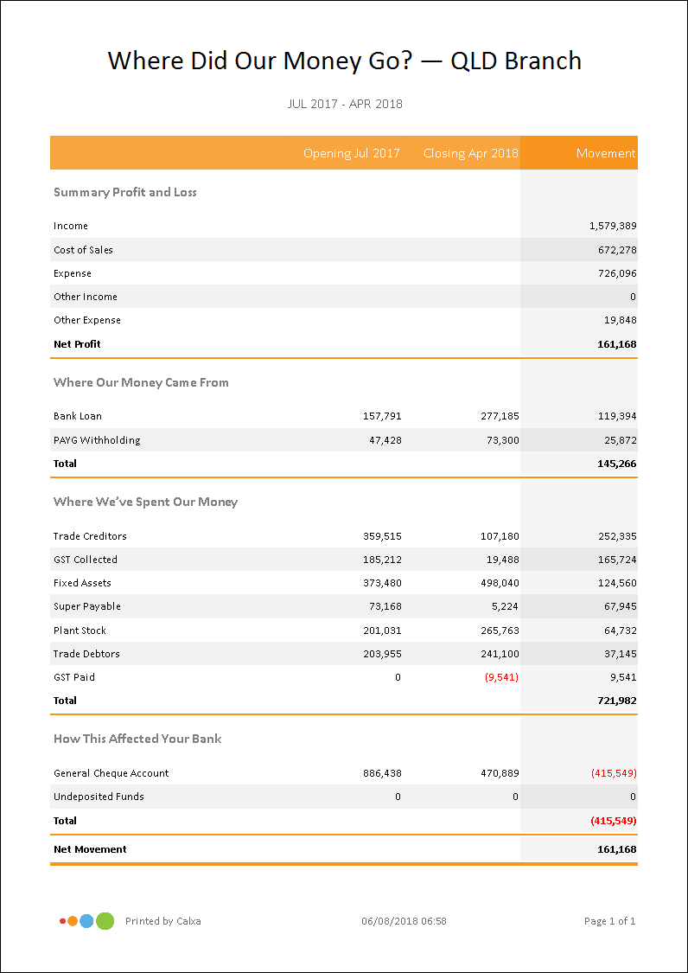688x973 pixels.
Task: Select the 'Where Our Money Came From' heading
Action: [141, 382]
